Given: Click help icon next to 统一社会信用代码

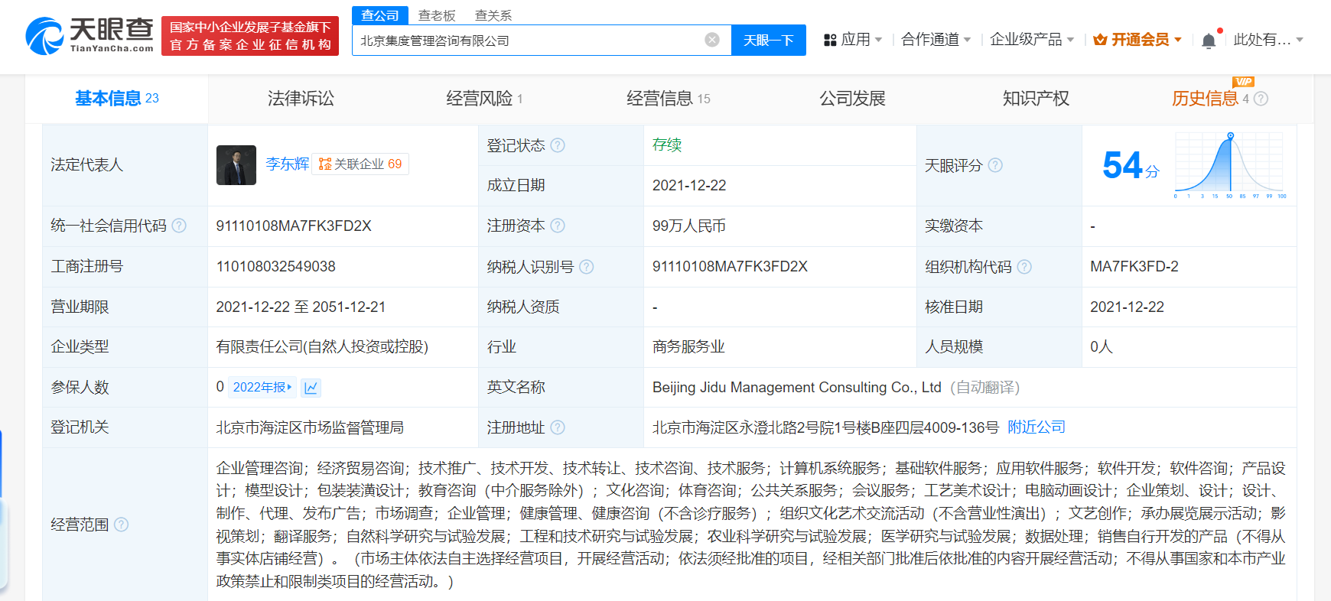Looking at the screenshot, I should pyautogui.click(x=179, y=226).
